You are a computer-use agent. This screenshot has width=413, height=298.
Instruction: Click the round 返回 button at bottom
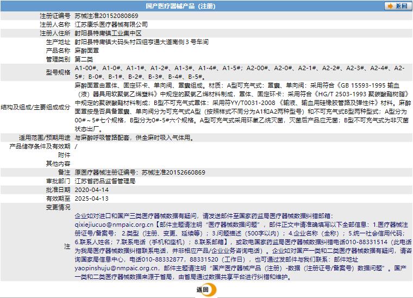[x=206, y=289]
